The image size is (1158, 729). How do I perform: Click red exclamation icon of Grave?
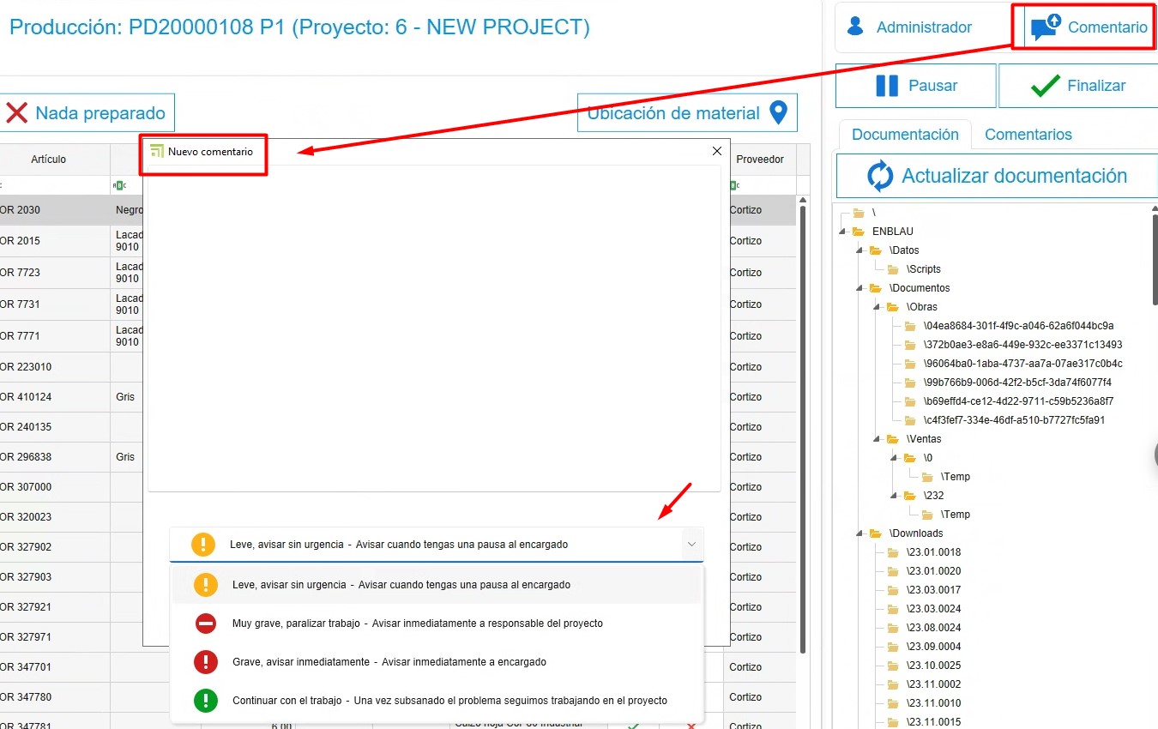click(206, 662)
